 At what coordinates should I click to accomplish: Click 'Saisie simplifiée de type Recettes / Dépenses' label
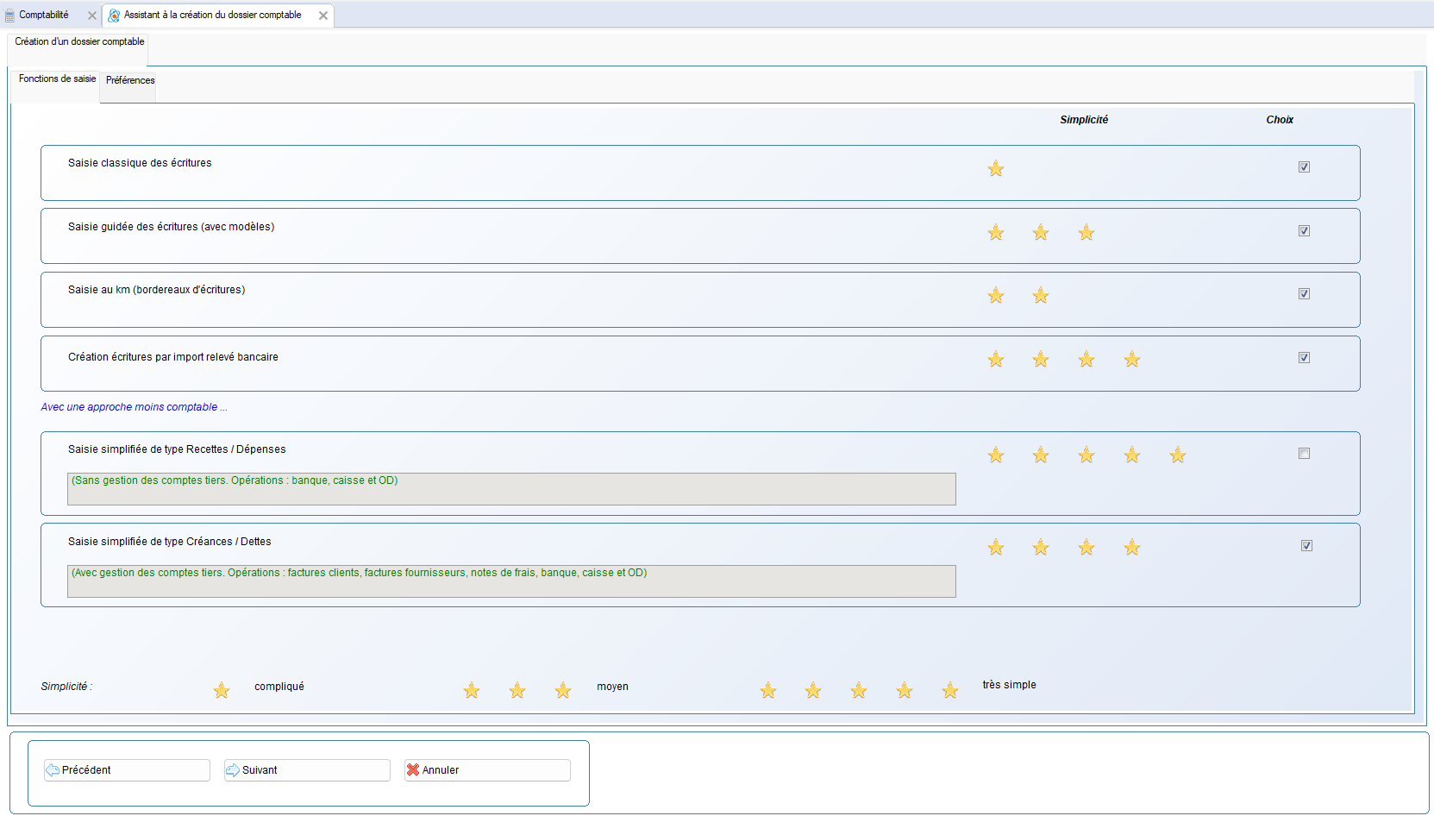point(177,449)
